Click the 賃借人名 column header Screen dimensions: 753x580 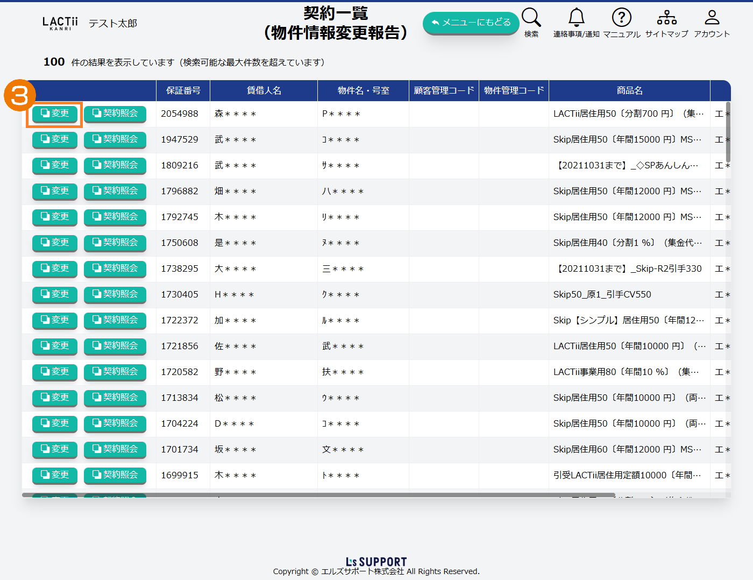(264, 90)
